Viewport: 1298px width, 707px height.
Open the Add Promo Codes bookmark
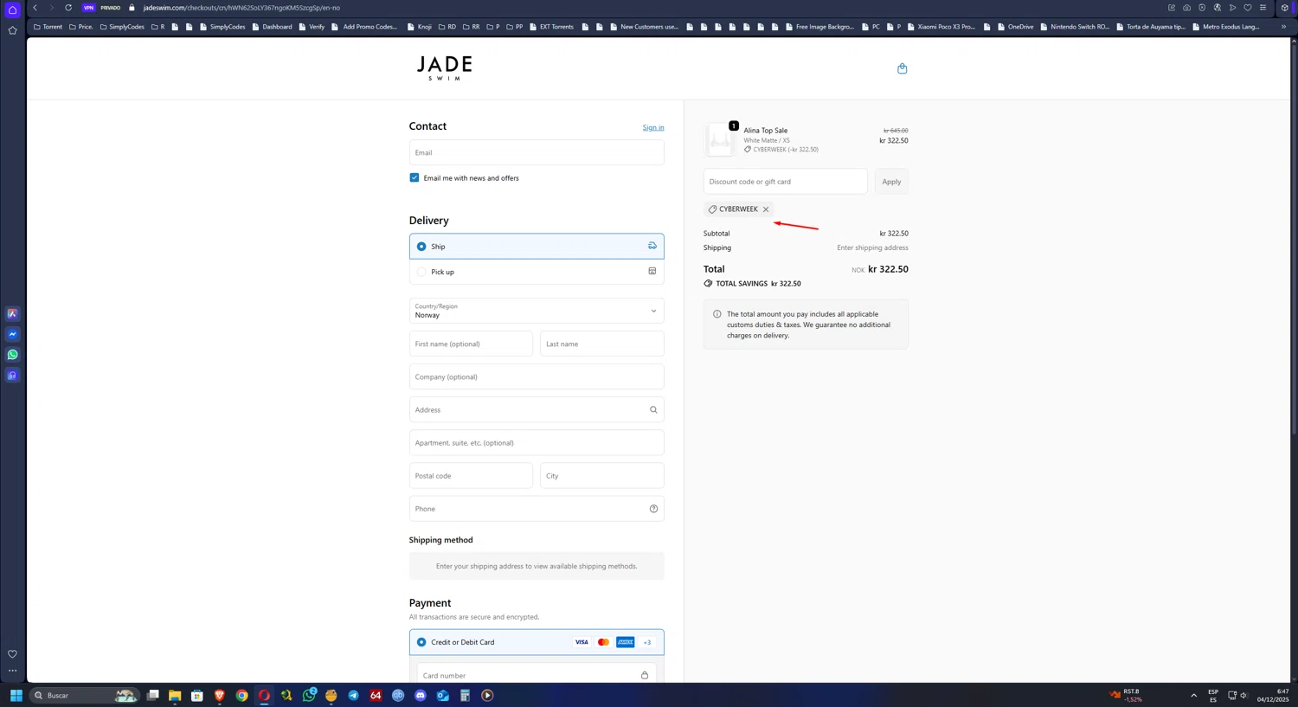(x=364, y=27)
